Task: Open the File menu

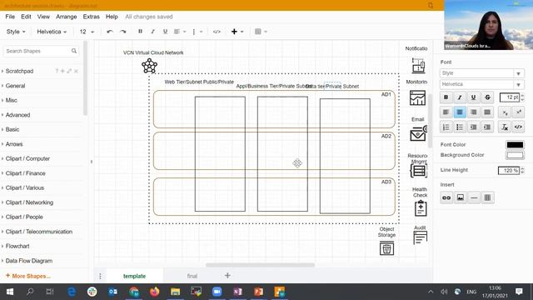Action: point(10,17)
